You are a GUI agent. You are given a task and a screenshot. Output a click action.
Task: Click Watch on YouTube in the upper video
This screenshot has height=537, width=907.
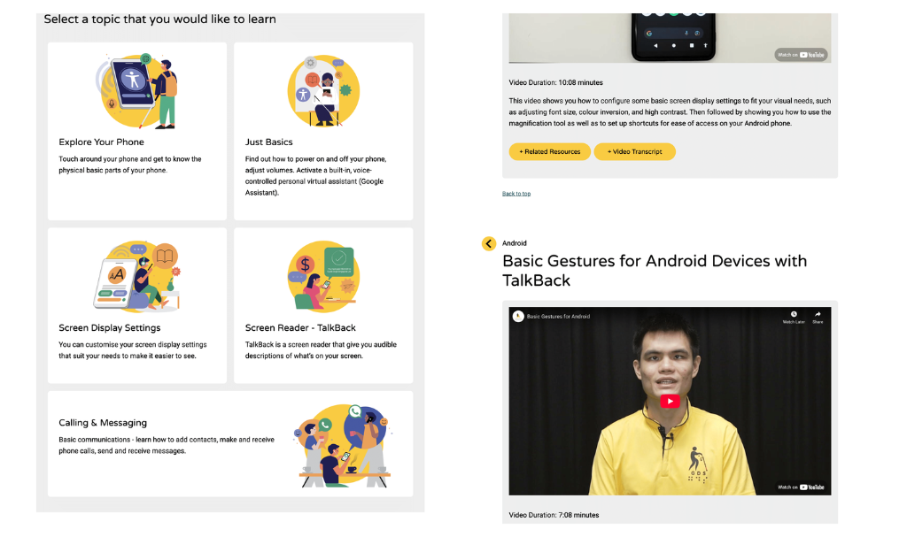[801, 55]
